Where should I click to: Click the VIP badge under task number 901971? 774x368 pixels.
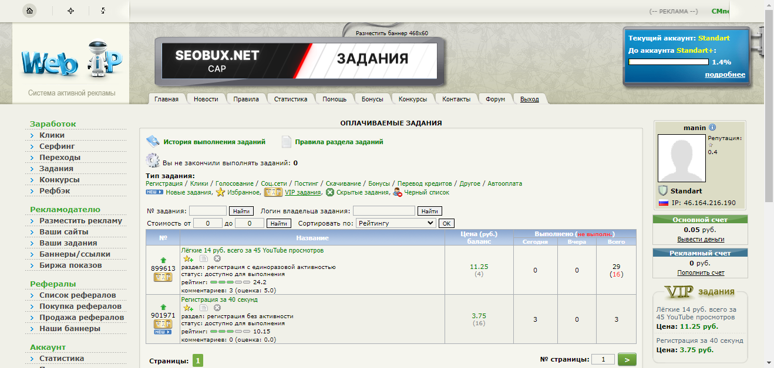(x=163, y=323)
